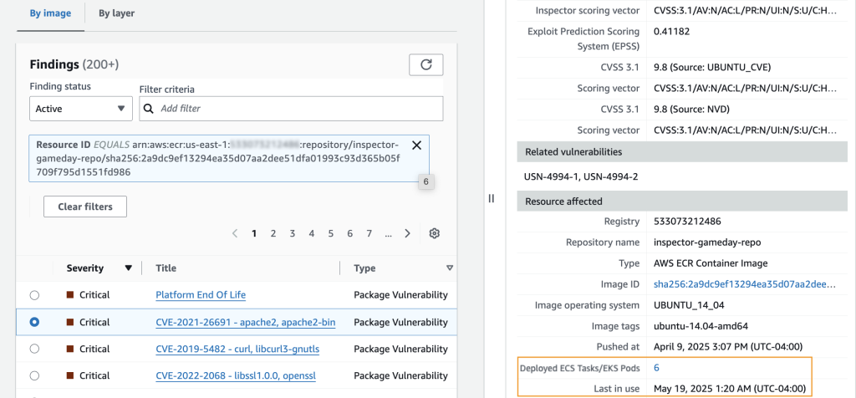Open the Finding status dropdown
Image resolution: width=856 pixels, height=398 pixels.
pos(80,109)
